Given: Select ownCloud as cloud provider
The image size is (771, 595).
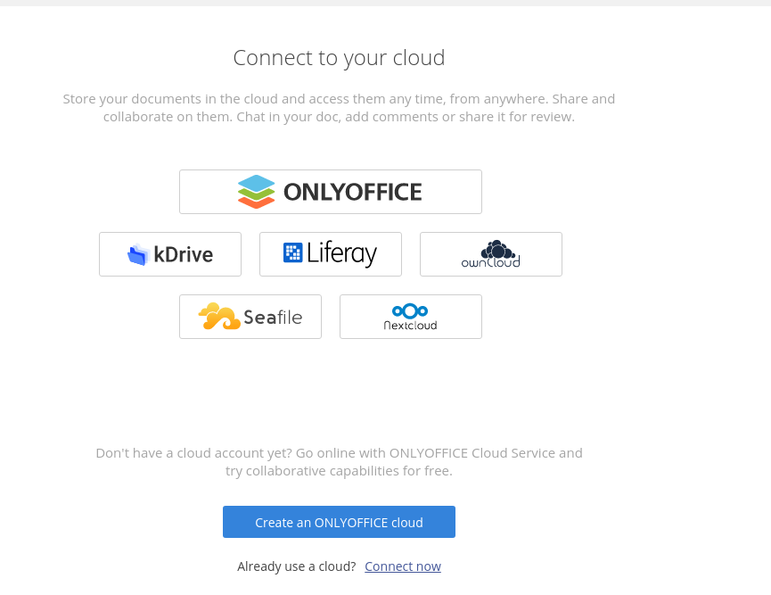Looking at the screenshot, I should pos(491,254).
